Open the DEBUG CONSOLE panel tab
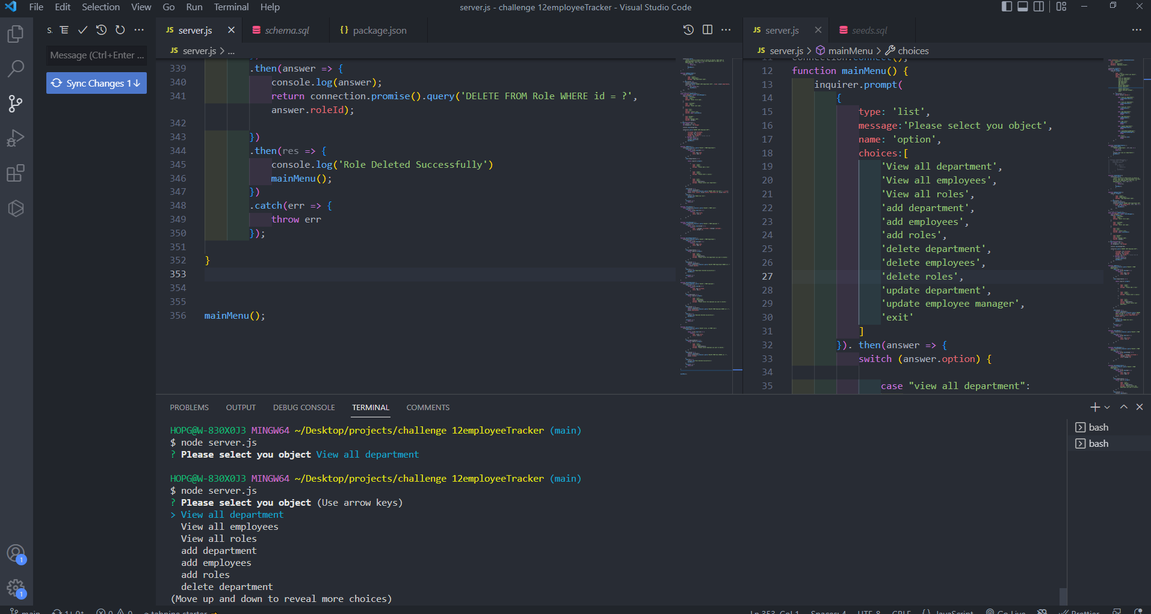 304,407
